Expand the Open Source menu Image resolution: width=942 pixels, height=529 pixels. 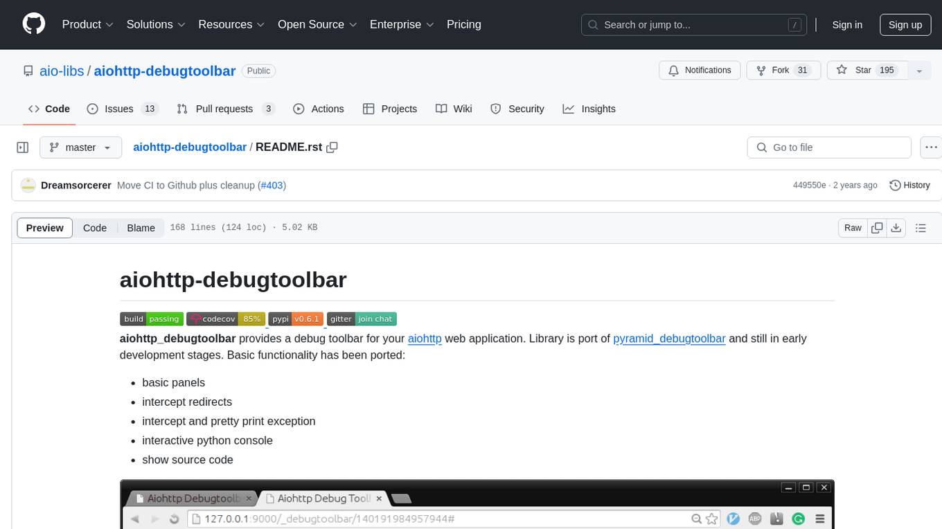point(317,24)
